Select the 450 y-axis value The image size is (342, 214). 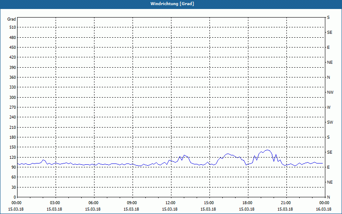[13, 48]
